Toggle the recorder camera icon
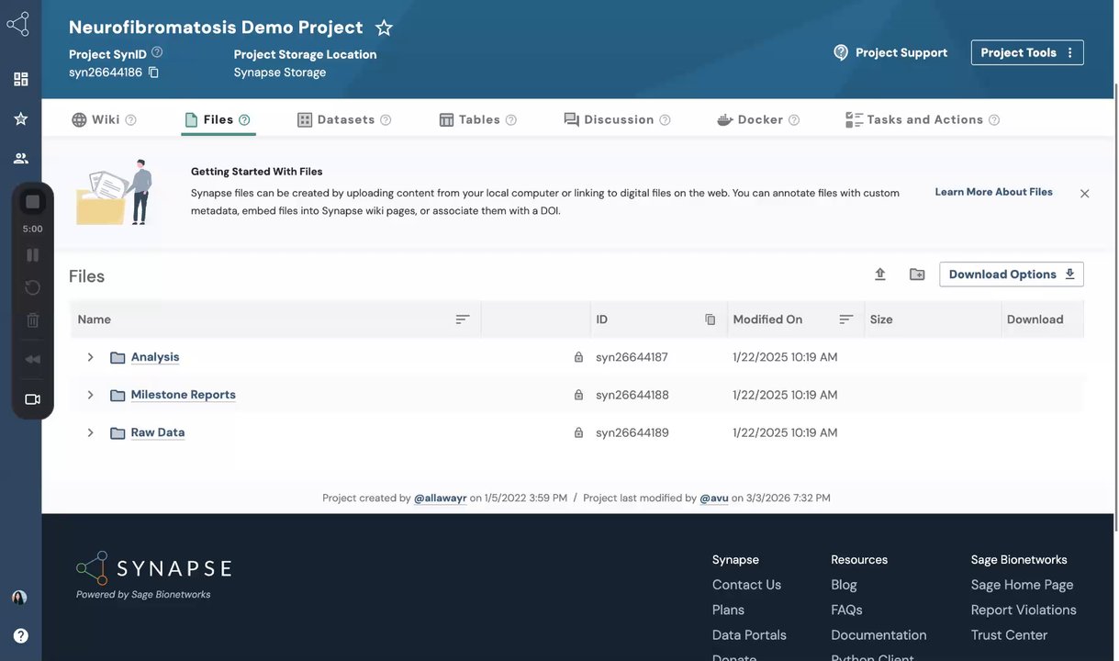The width and height of the screenshot is (1119, 661). (x=32, y=399)
